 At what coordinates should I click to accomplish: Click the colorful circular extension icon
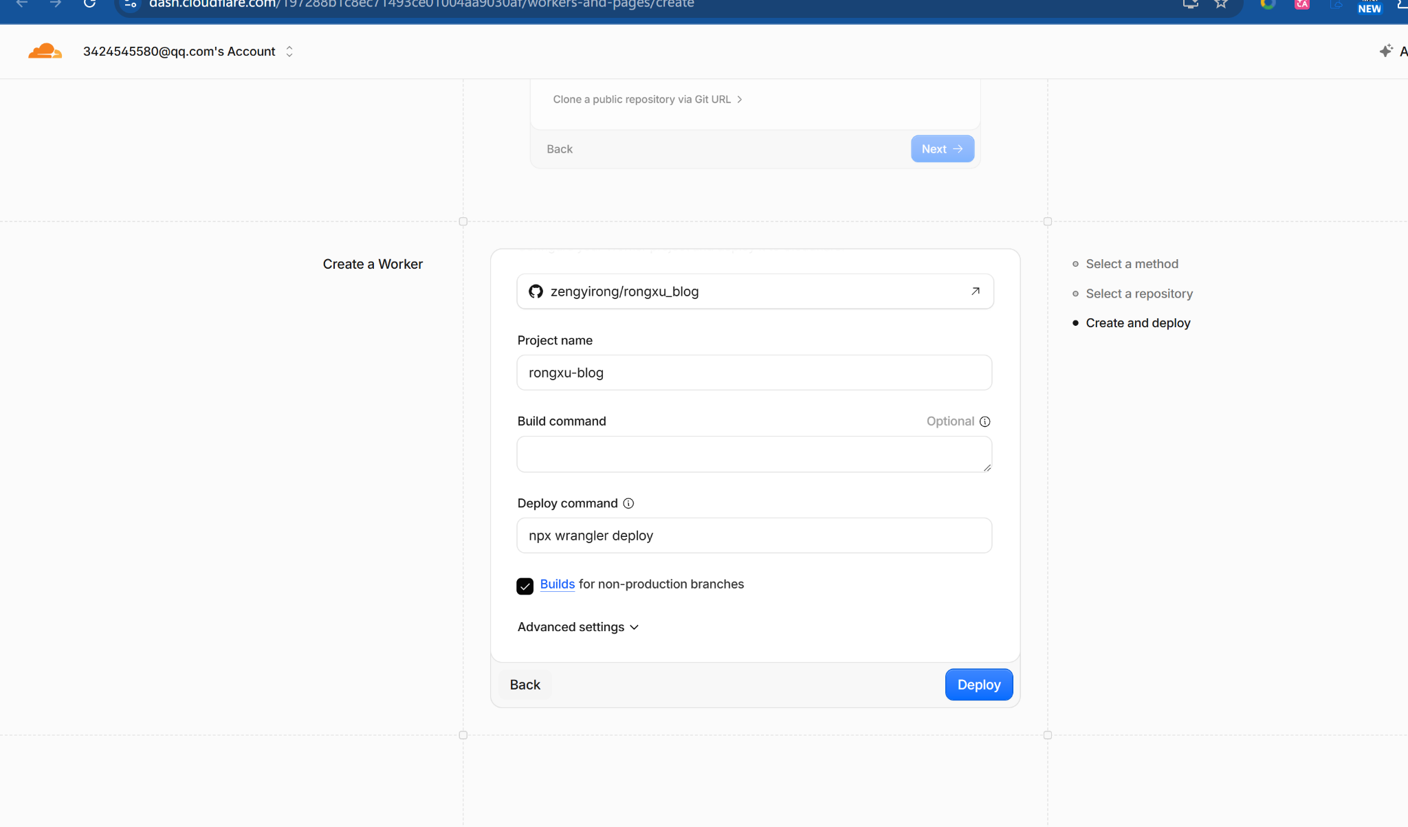point(1268,3)
